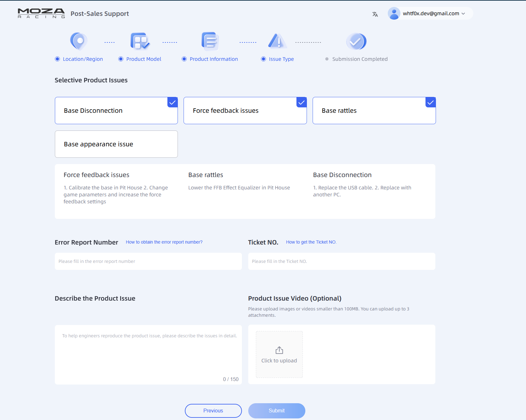Focus the Ticket NO. input field
Image resolution: width=526 pixels, height=420 pixels.
click(x=341, y=261)
